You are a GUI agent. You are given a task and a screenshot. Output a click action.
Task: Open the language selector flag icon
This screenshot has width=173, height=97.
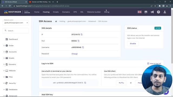pos(139,12)
